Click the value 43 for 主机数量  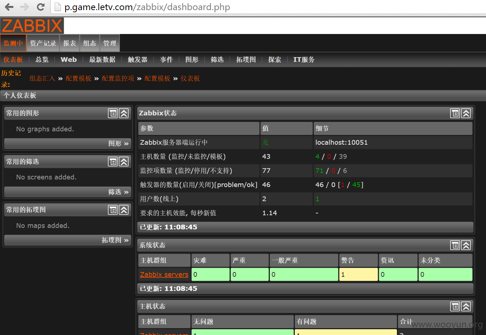coord(266,157)
